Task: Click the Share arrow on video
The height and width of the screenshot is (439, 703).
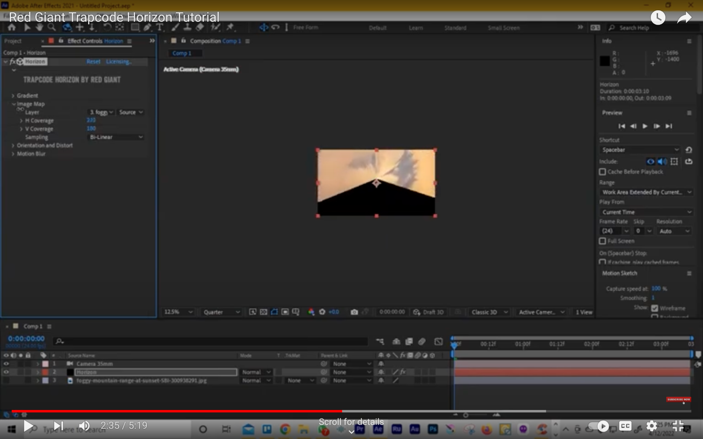Action: [684, 17]
